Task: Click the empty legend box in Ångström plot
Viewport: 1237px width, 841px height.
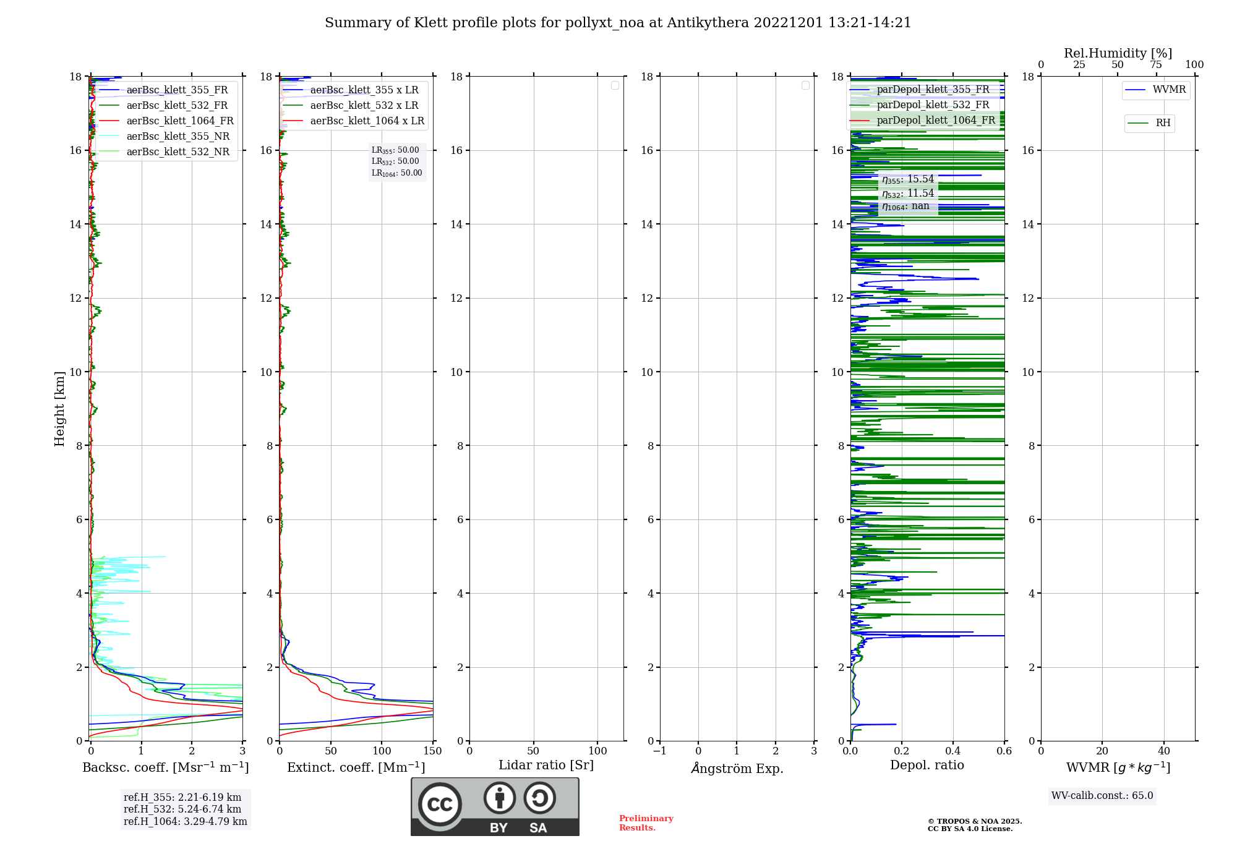Action: click(805, 85)
